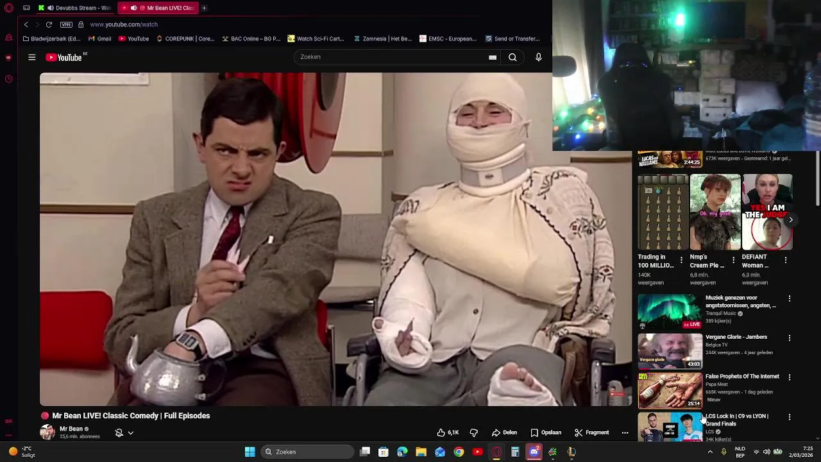This screenshot has height=462, width=821.
Task: Open File Explorer from the taskbar
Action: click(421, 452)
